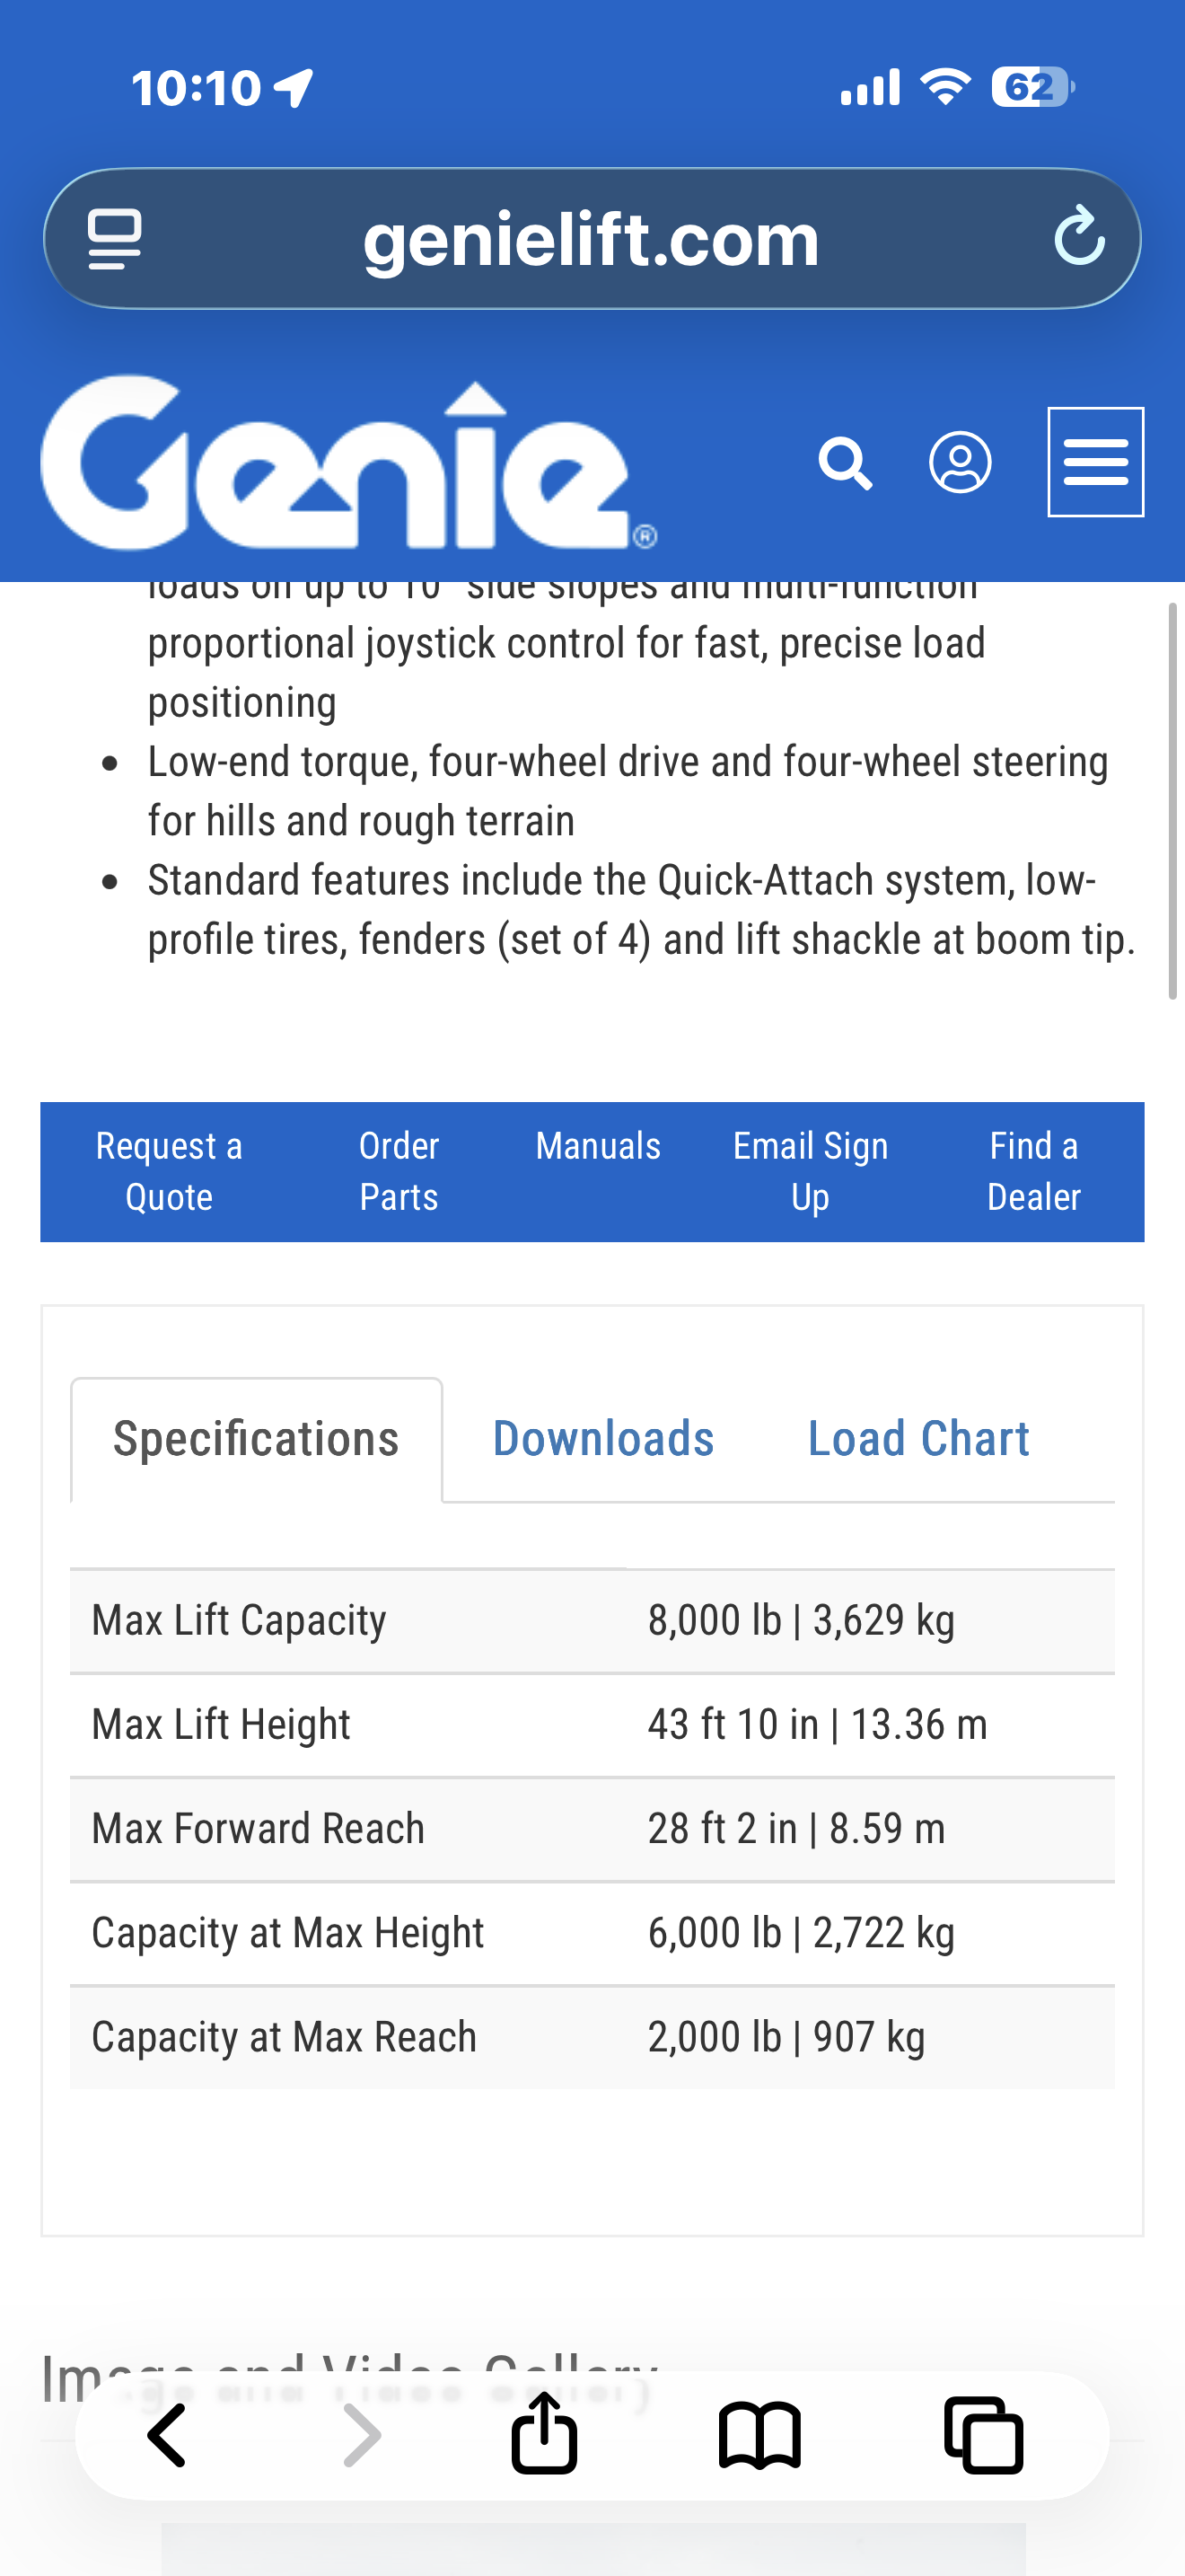The height and width of the screenshot is (2576, 1185).
Task: Open the Safari share sheet
Action: coord(545,2432)
